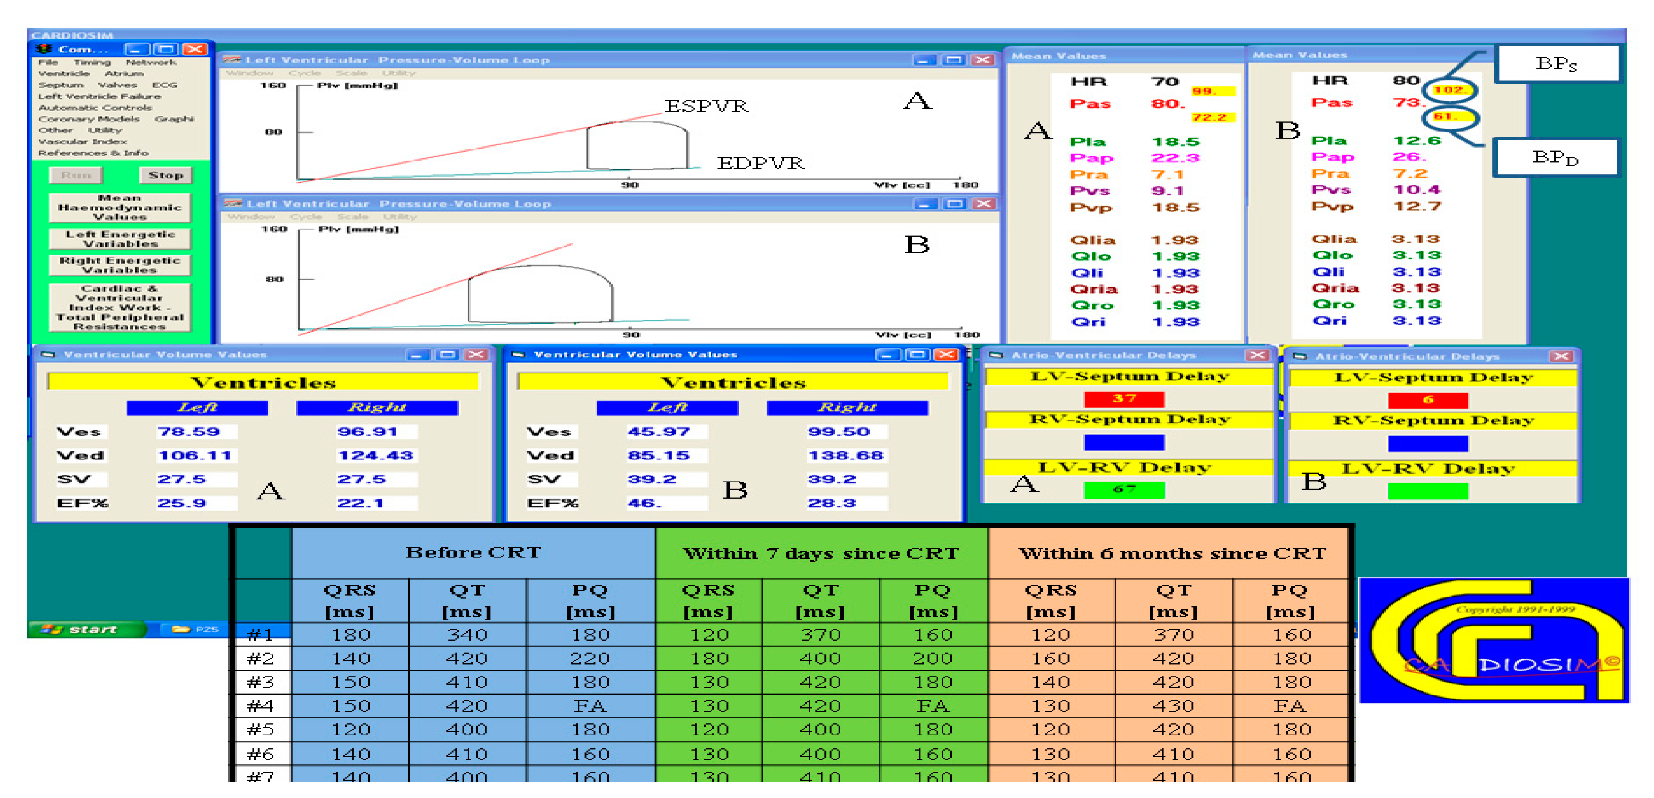Screen dimensions: 1654x798
Task: Click the traffic-light icon in the command window title
Action: 44,49
